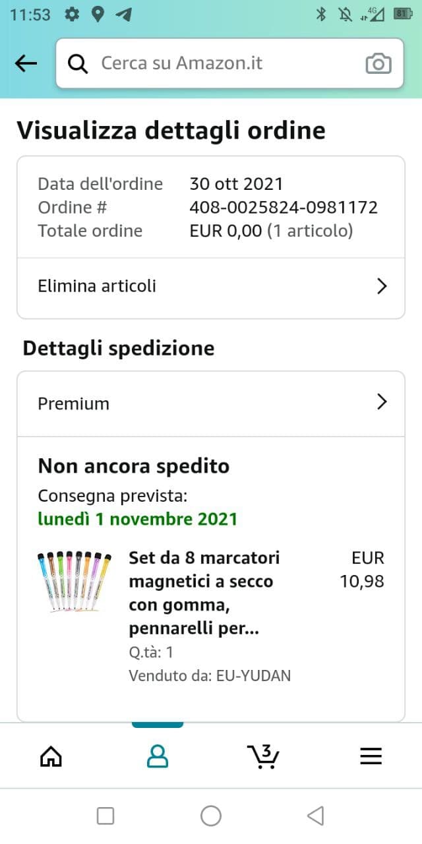The image size is (422, 844).
Task: Open the markers product thumbnail
Action: click(75, 582)
